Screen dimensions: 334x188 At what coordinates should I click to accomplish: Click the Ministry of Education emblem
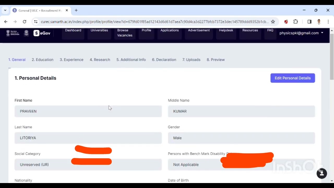click(x=13, y=33)
